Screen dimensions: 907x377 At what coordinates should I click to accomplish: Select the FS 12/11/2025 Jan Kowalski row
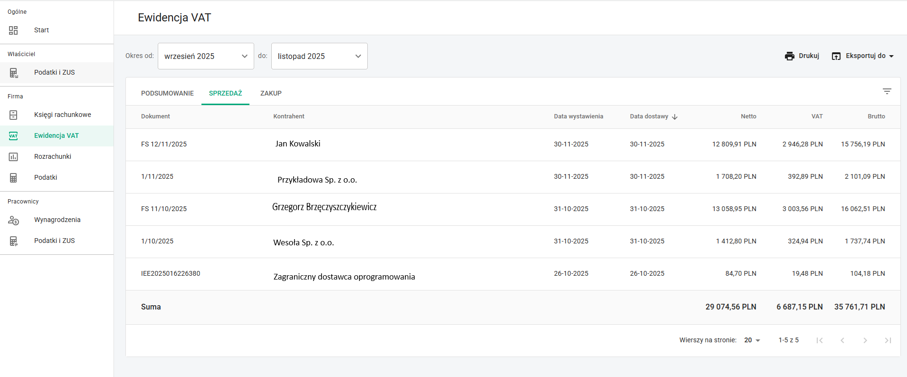pyautogui.click(x=513, y=145)
